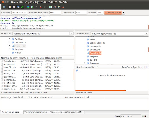Select the remote download folder icon
This screenshot has width=149, height=118.
[x=88, y=50]
